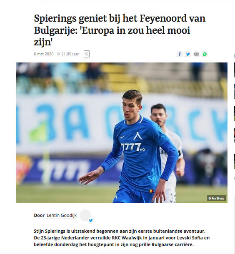235x254 pixels.
Task: Open the topmost sidebar thumbnail at right edge
Action: (235, 70)
